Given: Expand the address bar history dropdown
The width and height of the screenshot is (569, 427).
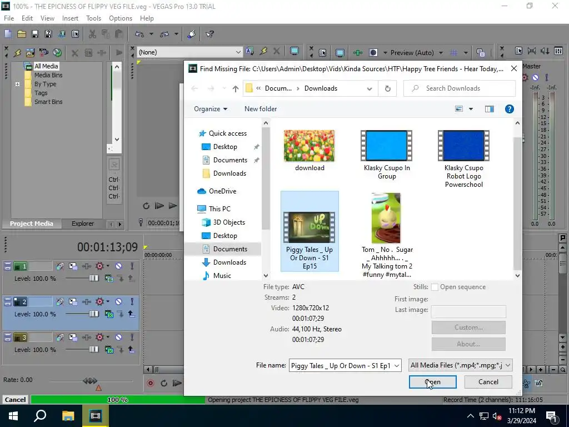Looking at the screenshot, I should 370,88.
